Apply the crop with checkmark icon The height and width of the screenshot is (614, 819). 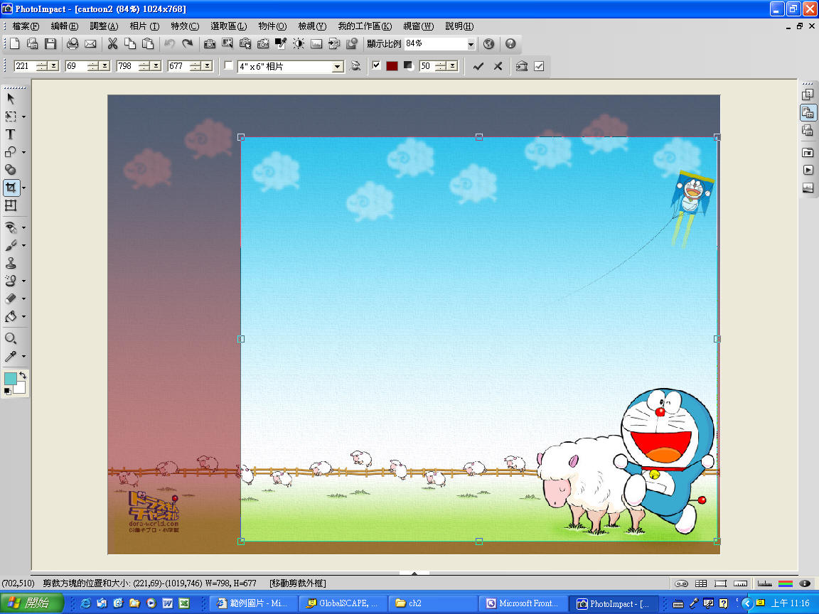[x=478, y=66]
